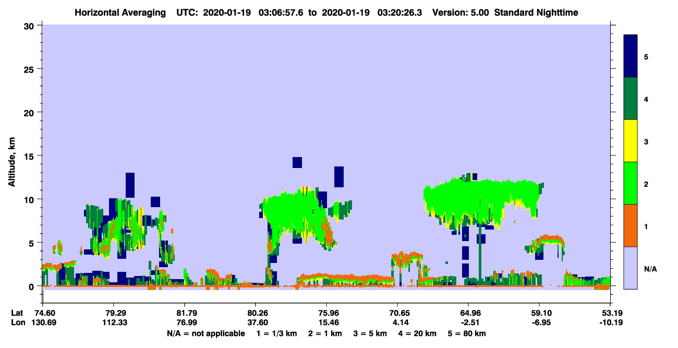The width and height of the screenshot is (678, 348).
Task: Click the y-axis tick label 10
Action: tap(30, 199)
